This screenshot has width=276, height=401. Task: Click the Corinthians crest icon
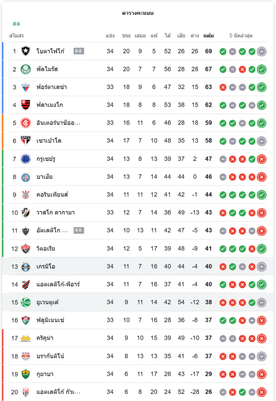[26, 195]
